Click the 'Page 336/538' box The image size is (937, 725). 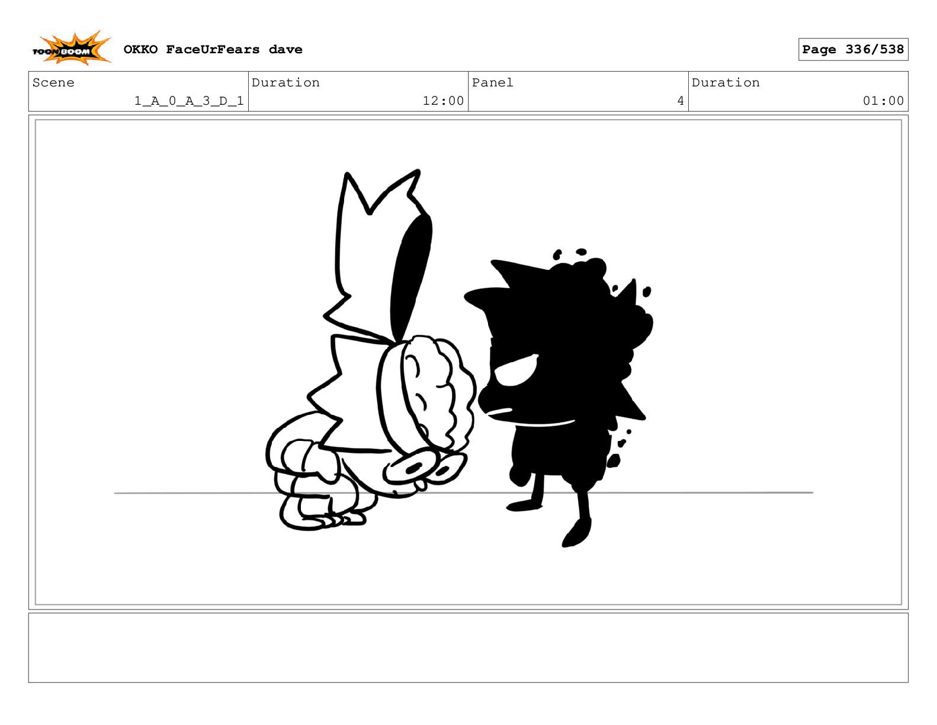[853, 50]
